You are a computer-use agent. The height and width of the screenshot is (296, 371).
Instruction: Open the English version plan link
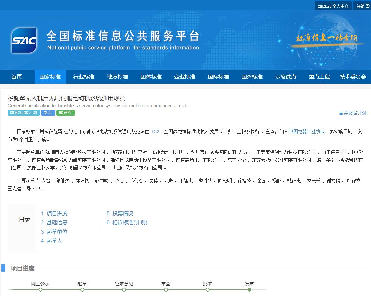pyautogui.click(x=352, y=113)
